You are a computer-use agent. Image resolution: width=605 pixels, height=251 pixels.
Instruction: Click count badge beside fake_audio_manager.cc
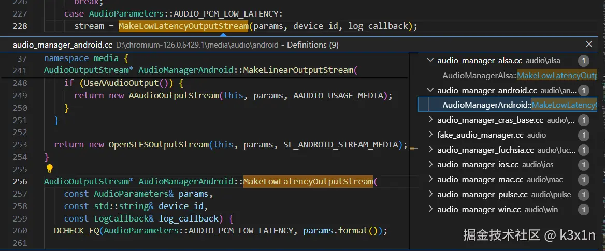click(x=583, y=135)
